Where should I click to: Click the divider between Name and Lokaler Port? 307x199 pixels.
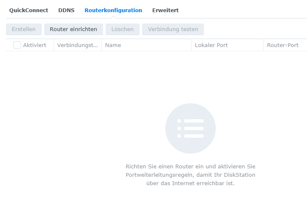point(191,45)
